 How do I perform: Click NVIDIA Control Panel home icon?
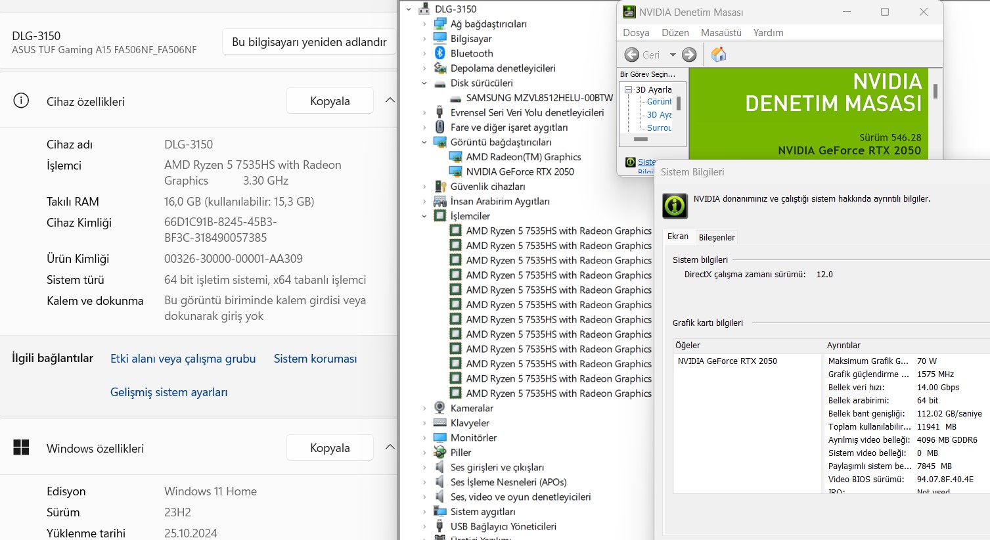coord(719,55)
